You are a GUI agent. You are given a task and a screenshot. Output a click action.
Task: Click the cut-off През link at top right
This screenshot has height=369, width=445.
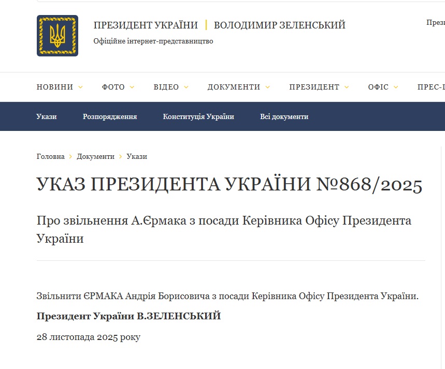pyautogui.click(x=435, y=23)
